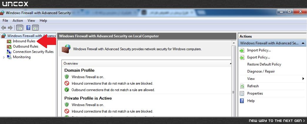The height and width of the screenshot is (124, 307).
Task: Click the blue Help toolbar icon
Action: 29,28
